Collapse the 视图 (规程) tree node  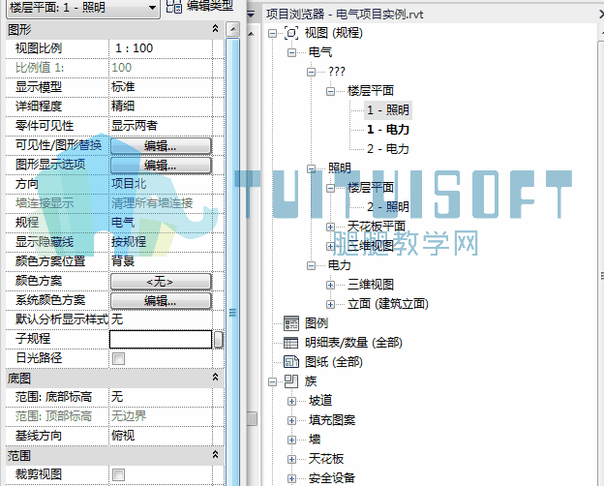click(x=272, y=34)
